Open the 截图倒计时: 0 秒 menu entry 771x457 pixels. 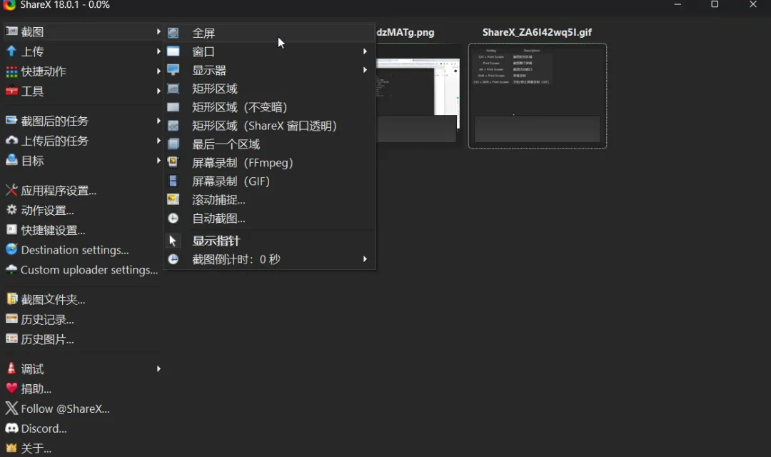pos(269,259)
